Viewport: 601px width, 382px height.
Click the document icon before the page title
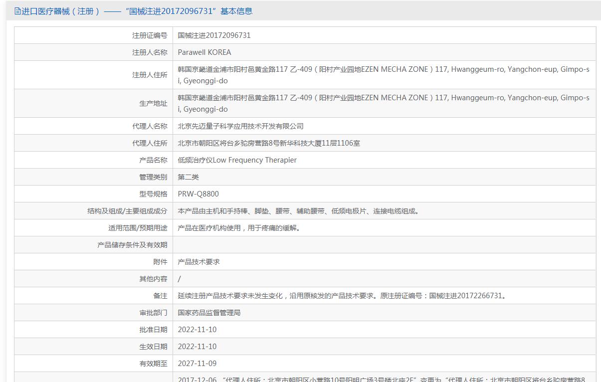coord(17,11)
